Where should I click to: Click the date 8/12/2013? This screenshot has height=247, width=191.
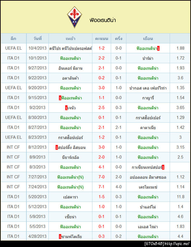click(38, 147)
